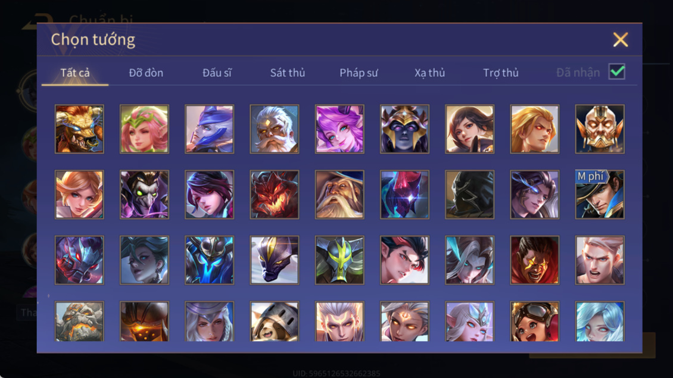Select the rock golem hero portrait
Image resolution: width=673 pixels, height=378 pixels.
click(x=79, y=321)
